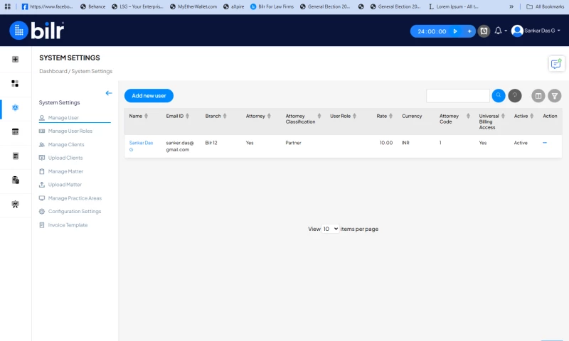Click Dashboard breadcrumb link
The height and width of the screenshot is (341, 569).
click(53, 71)
